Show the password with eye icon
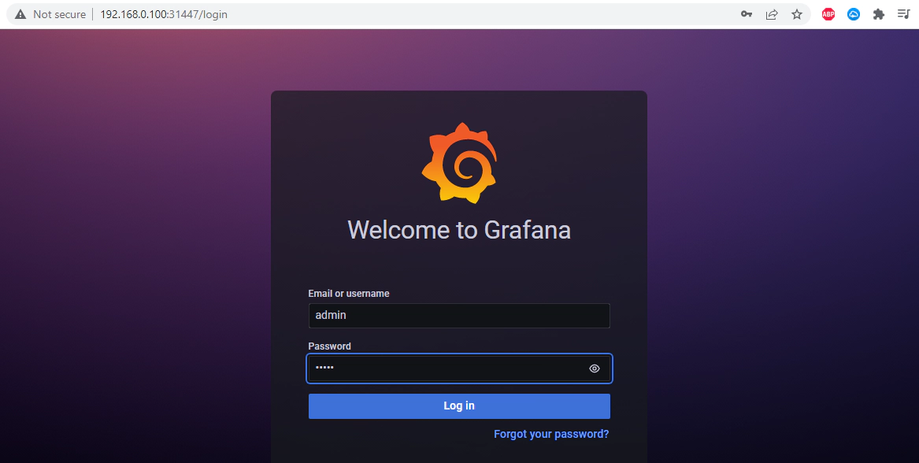 [x=595, y=369]
